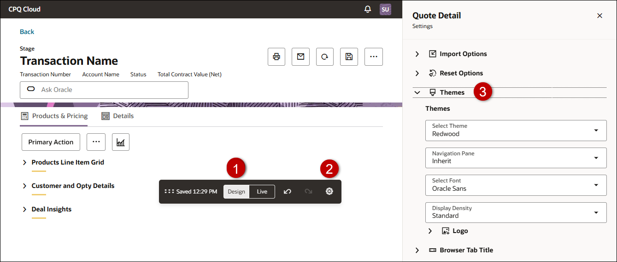Switch to Live mode

[262, 191]
